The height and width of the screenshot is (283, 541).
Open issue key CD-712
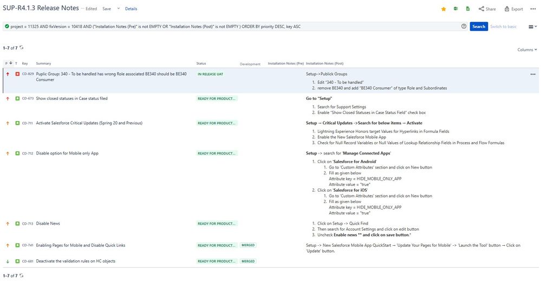[x=28, y=153]
